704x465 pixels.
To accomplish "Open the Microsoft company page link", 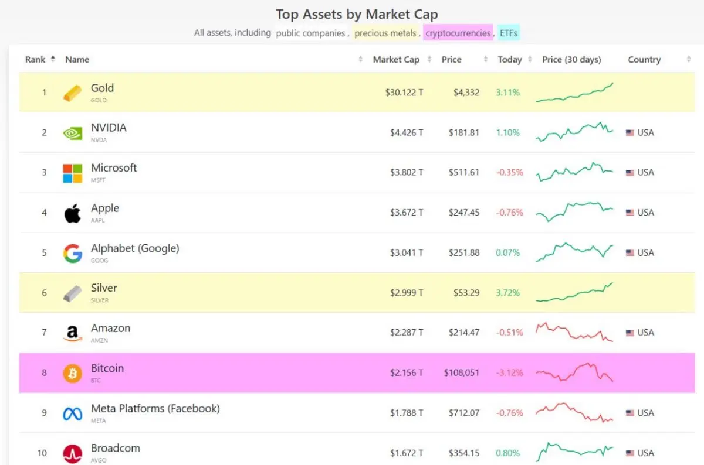I will [x=114, y=167].
